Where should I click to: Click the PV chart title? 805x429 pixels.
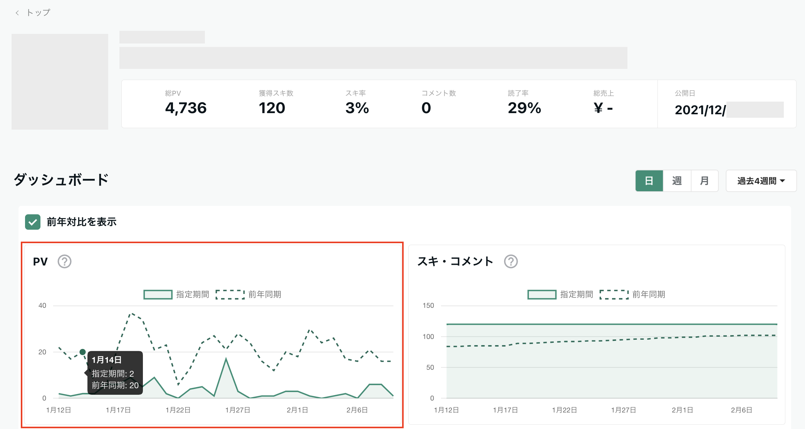(40, 262)
